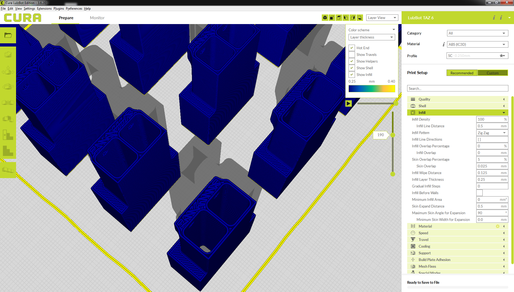Select the 3D isometric view cube icon

coord(325,18)
